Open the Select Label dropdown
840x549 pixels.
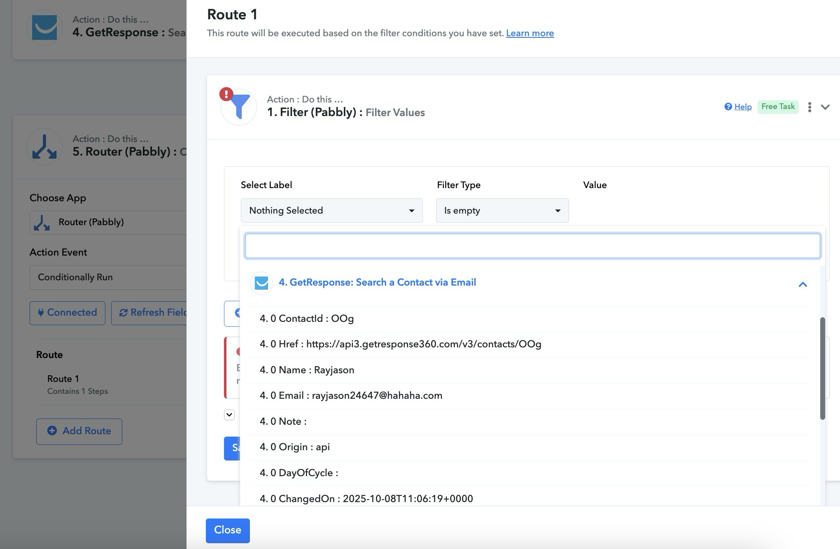click(x=331, y=211)
